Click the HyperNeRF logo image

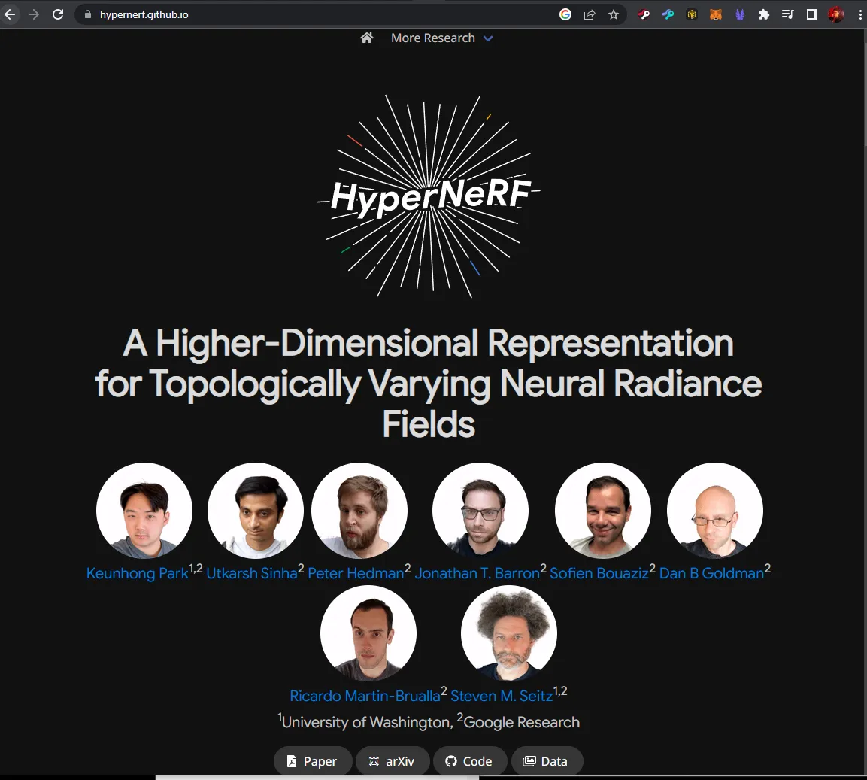pyautogui.click(x=428, y=196)
